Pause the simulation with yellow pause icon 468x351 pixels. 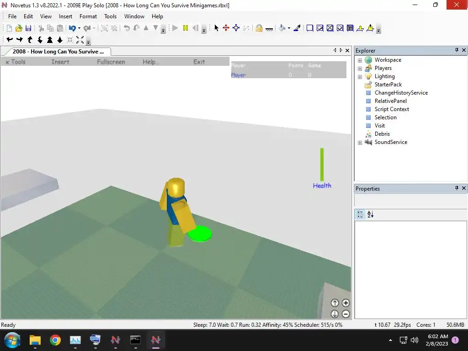[x=186, y=28]
